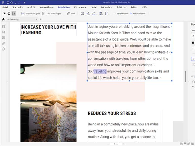Click the crop page icon

pos(82,13)
